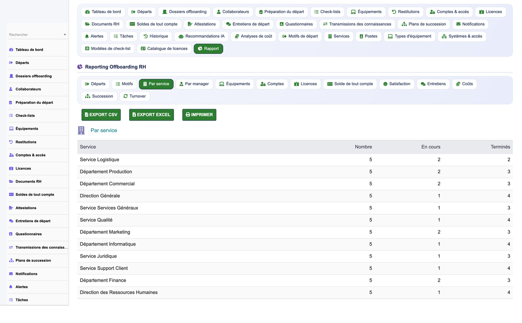This screenshot has width=522, height=323.
Task: Open Historique in the top navigation
Action: click(156, 37)
